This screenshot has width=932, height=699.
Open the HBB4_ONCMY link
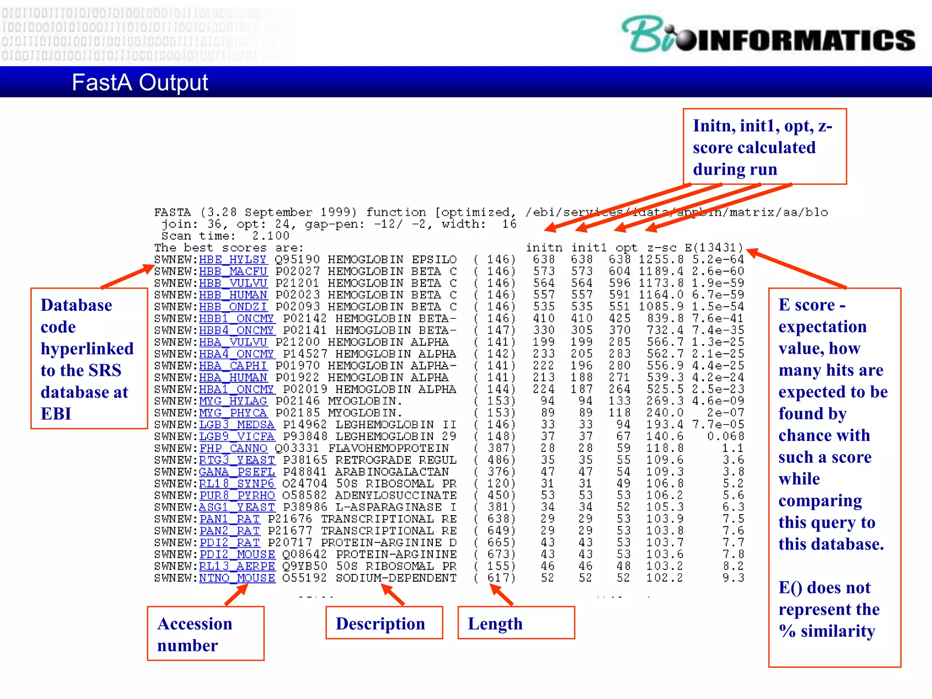point(237,330)
